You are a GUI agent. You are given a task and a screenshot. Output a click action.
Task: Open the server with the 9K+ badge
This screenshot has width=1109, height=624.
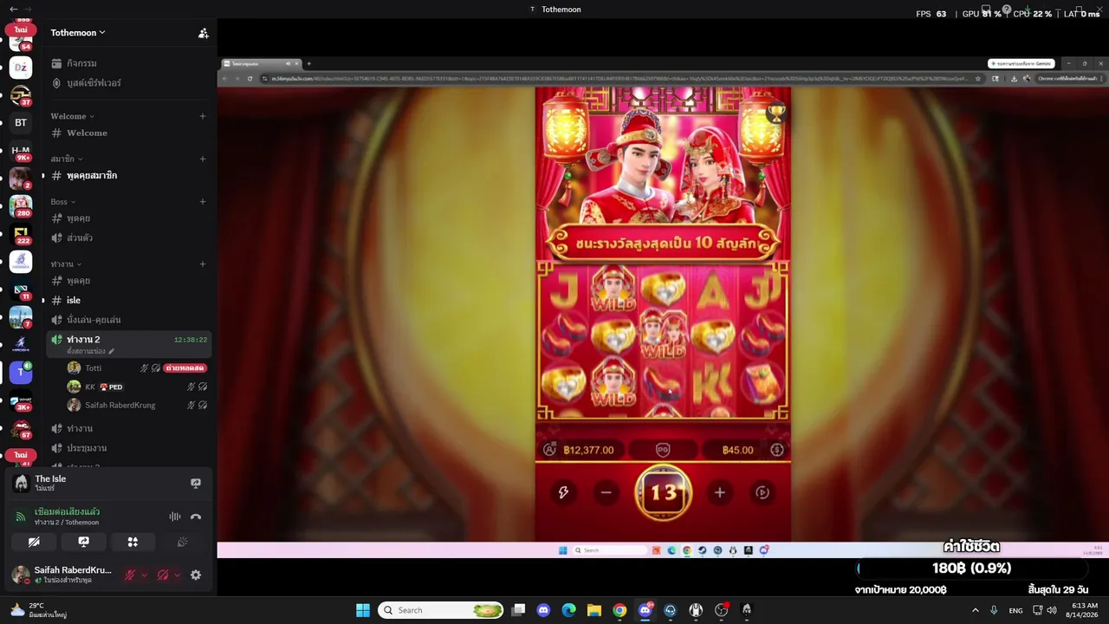pos(21,151)
